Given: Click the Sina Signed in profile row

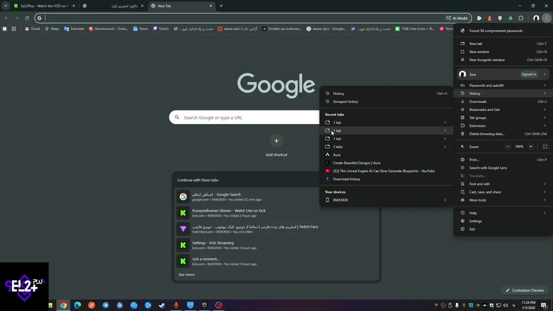Looking at the screenshot, I should [503, 74].
